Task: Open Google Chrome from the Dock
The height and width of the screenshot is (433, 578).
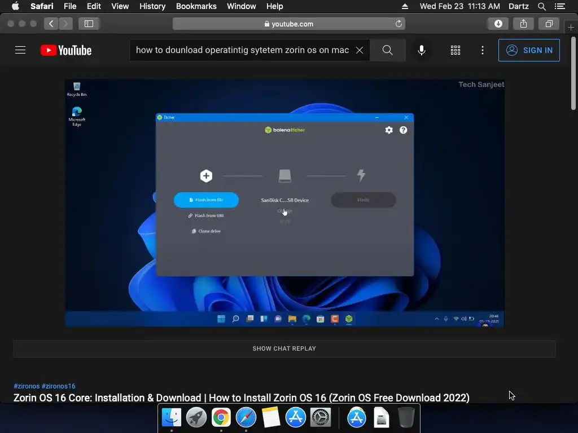Action: tap(221, 418)
